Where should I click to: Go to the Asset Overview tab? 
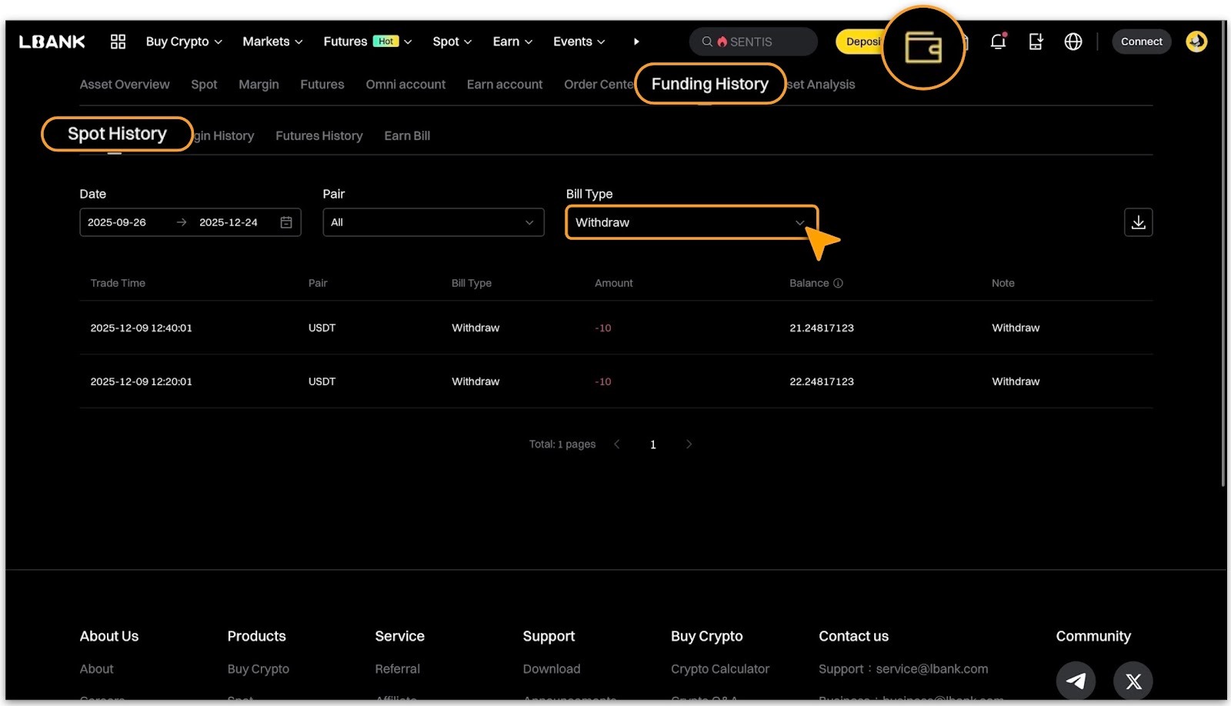125,85
